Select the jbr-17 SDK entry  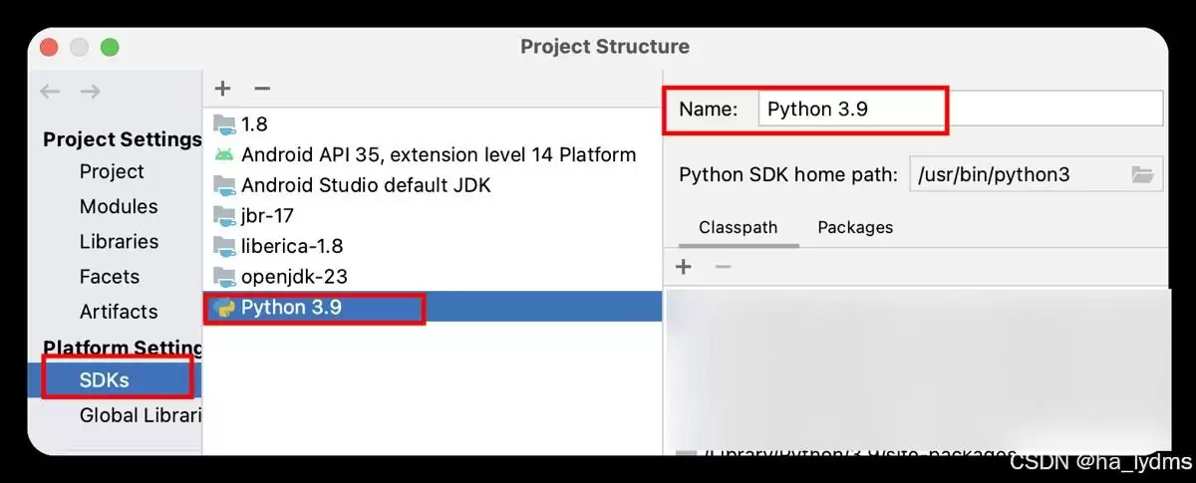pos(433,215)
